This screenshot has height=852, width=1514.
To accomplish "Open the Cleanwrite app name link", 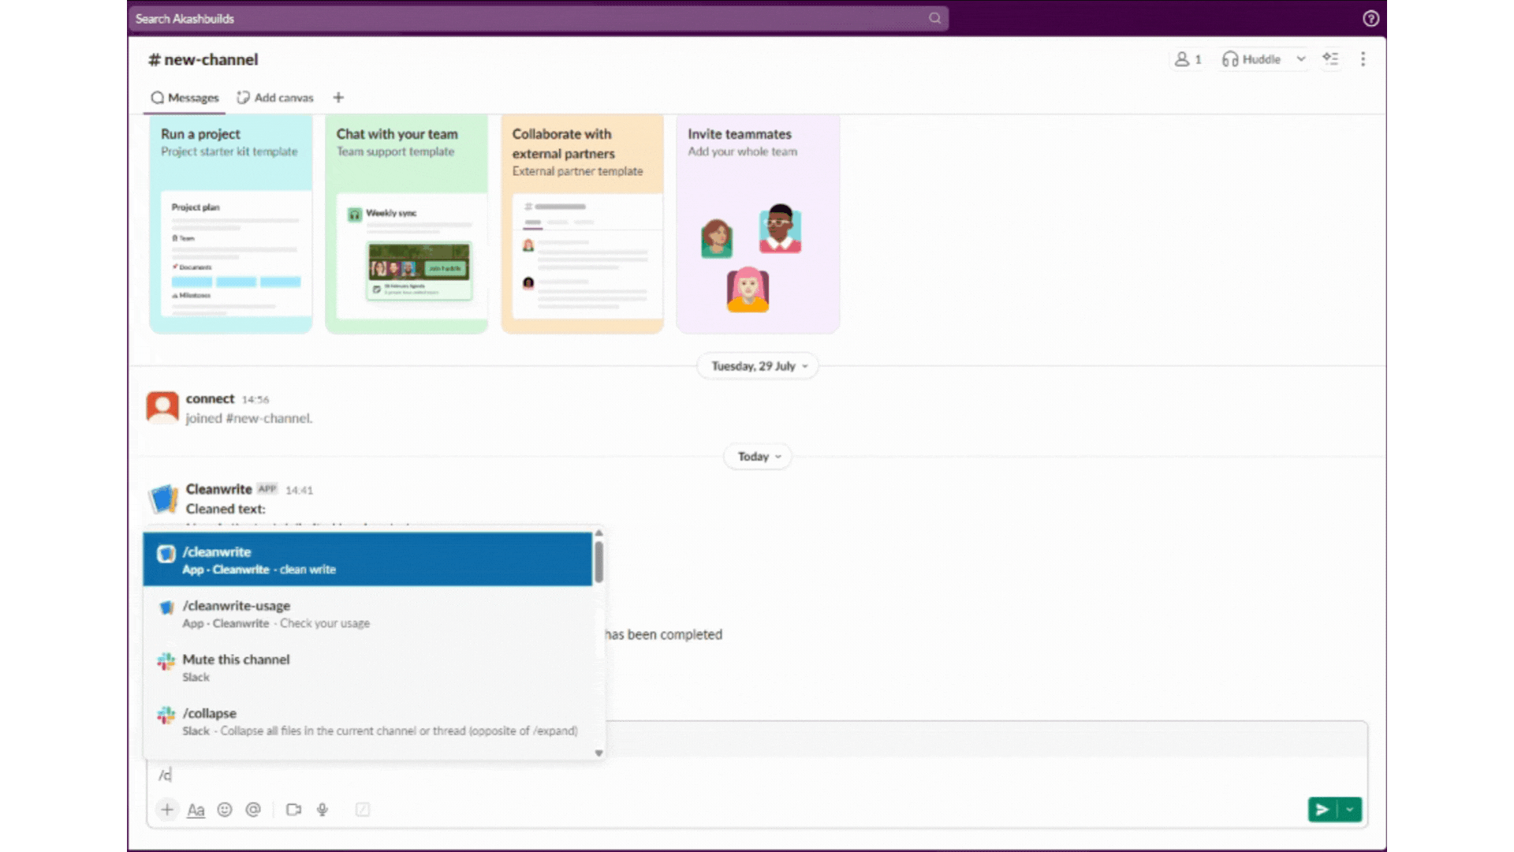I will (x=218, y=489).
